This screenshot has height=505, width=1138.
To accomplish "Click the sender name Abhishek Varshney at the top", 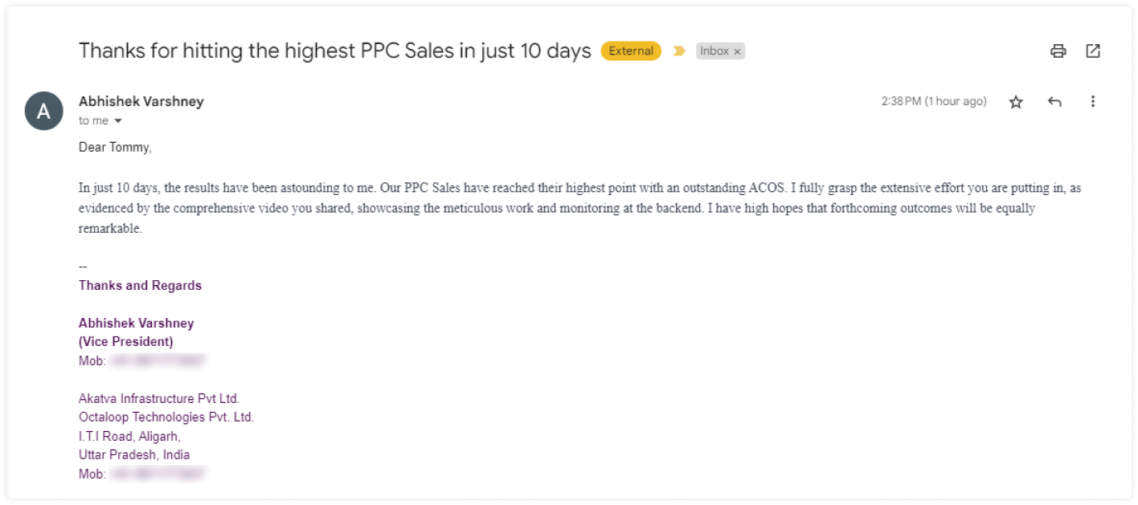I will pos(141,101).
